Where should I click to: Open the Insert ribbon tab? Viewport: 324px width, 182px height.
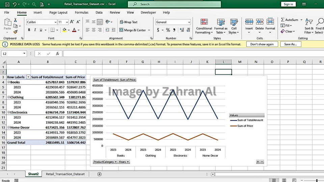point(37,12)
